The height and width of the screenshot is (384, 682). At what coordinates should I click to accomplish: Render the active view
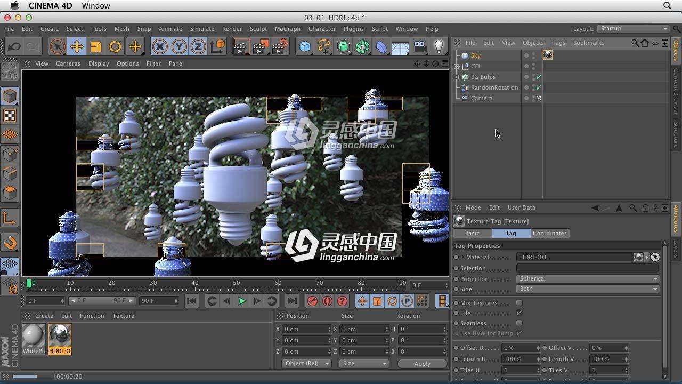pos(241,46)
